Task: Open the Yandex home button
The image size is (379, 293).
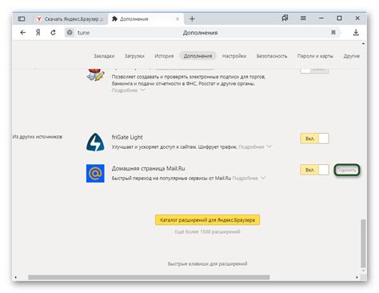Action: [x=38, y=33]
